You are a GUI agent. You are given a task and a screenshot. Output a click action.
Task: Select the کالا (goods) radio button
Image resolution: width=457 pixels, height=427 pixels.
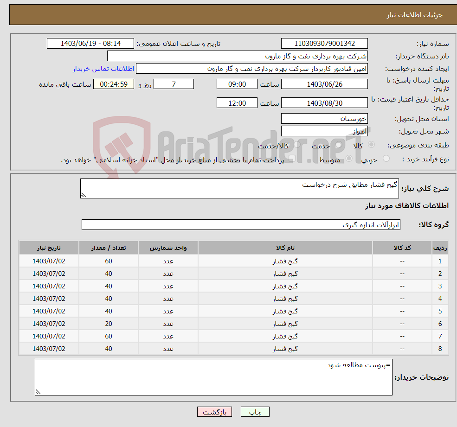click(371, 145)
